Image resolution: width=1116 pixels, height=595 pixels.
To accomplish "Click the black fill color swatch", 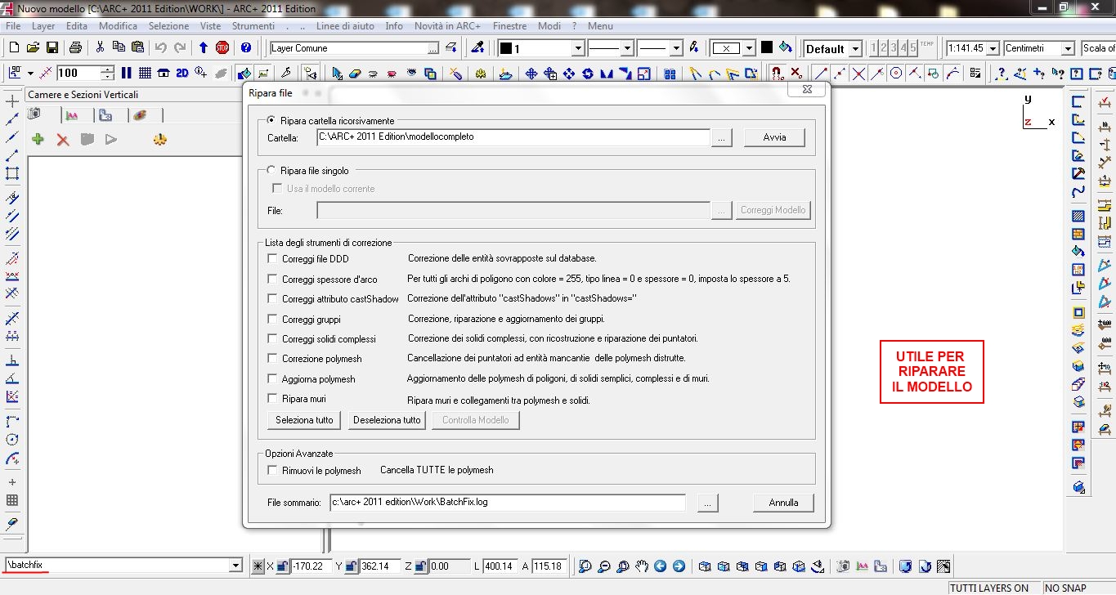I will click(x=767, y=48).
